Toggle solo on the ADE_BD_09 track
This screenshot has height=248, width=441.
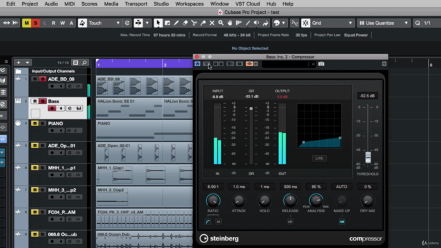pos(43,79)
